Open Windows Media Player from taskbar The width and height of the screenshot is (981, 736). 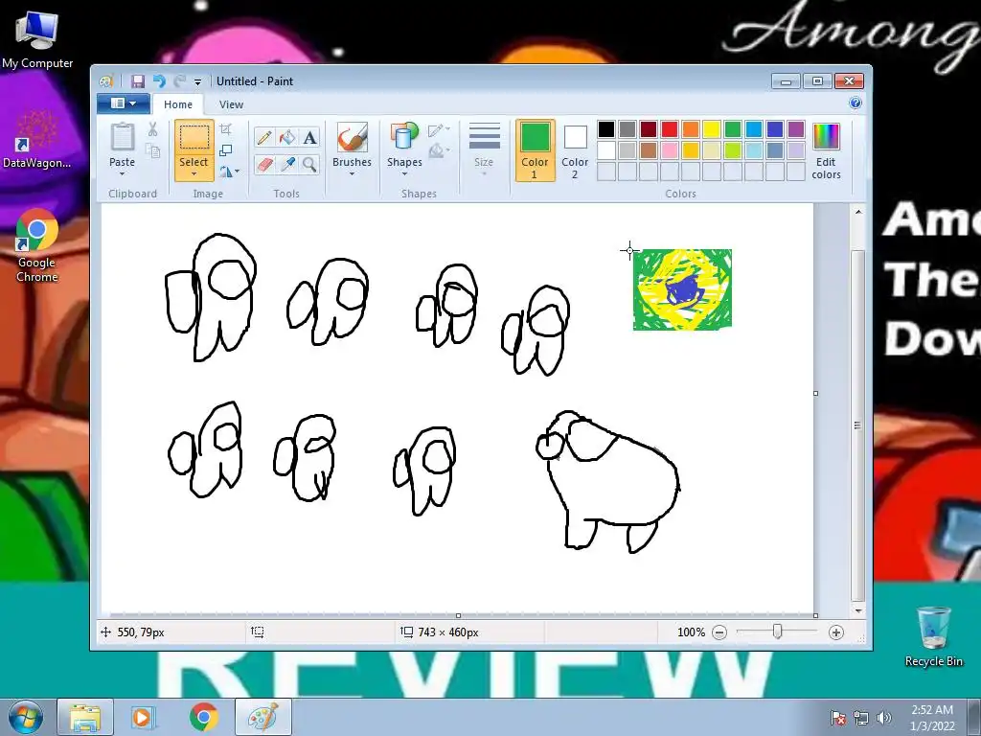click(x=142, y=717)
